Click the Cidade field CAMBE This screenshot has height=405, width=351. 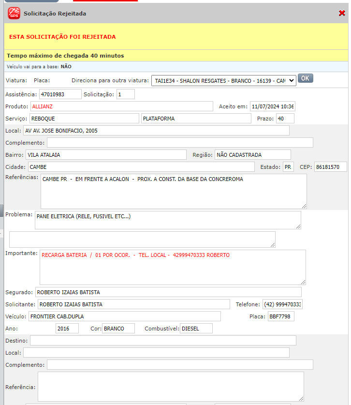tap(141, 167)
